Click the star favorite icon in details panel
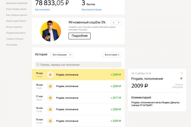 coord(181,78)
